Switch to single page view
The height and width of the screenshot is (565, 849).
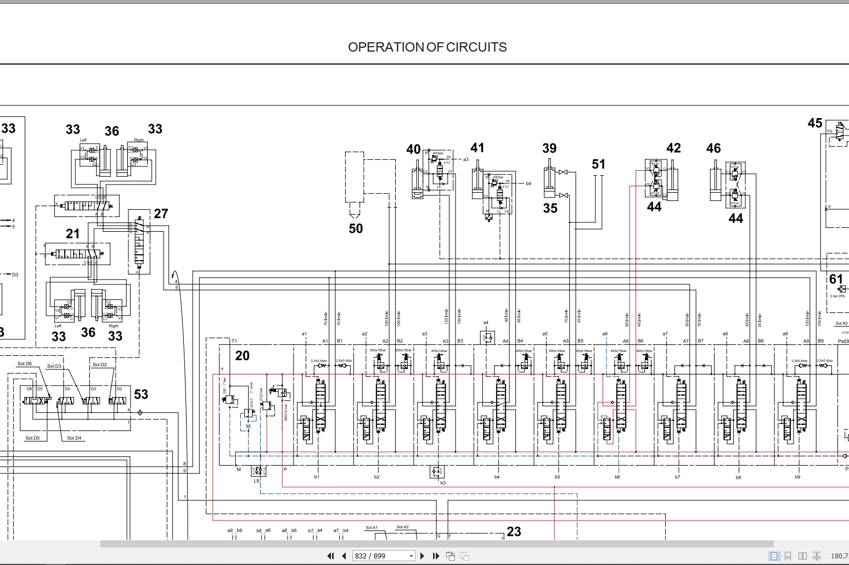[774, 556]
